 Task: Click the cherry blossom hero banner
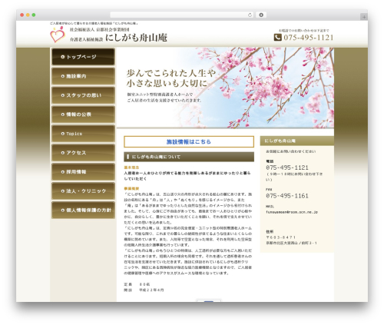pos(225,88)
